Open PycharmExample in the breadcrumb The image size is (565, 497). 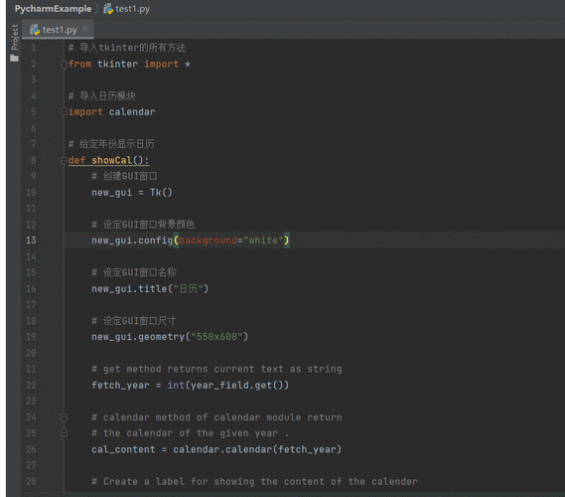pyautogui.click(x=53, y=9)
